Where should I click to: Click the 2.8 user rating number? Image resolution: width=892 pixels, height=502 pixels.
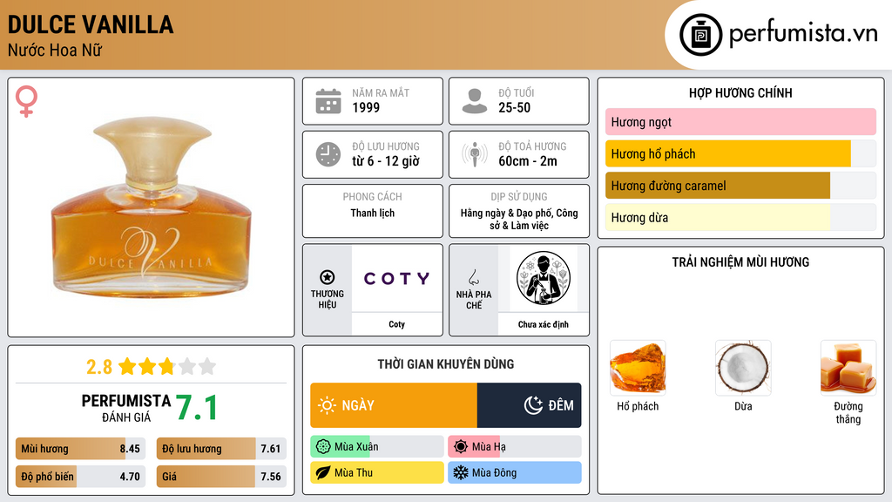(99, 367)
